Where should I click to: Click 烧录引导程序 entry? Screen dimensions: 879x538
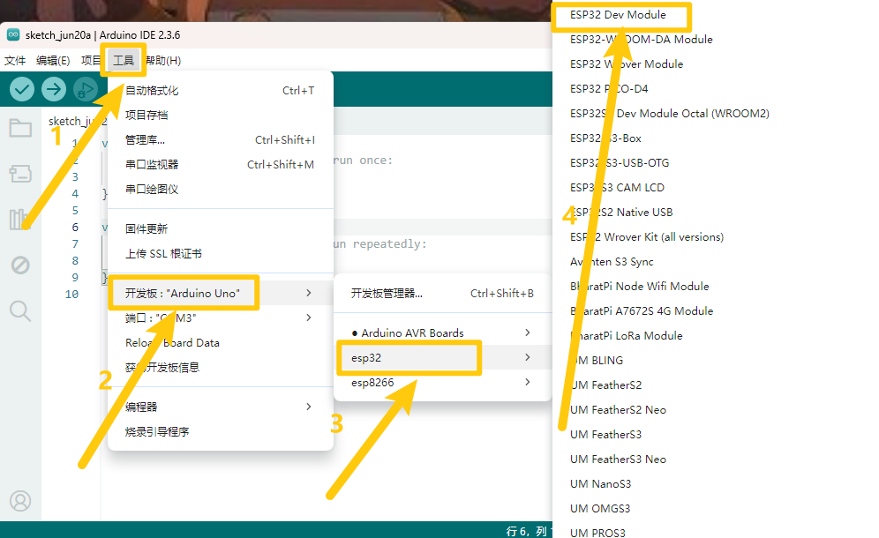click(221, 431)
